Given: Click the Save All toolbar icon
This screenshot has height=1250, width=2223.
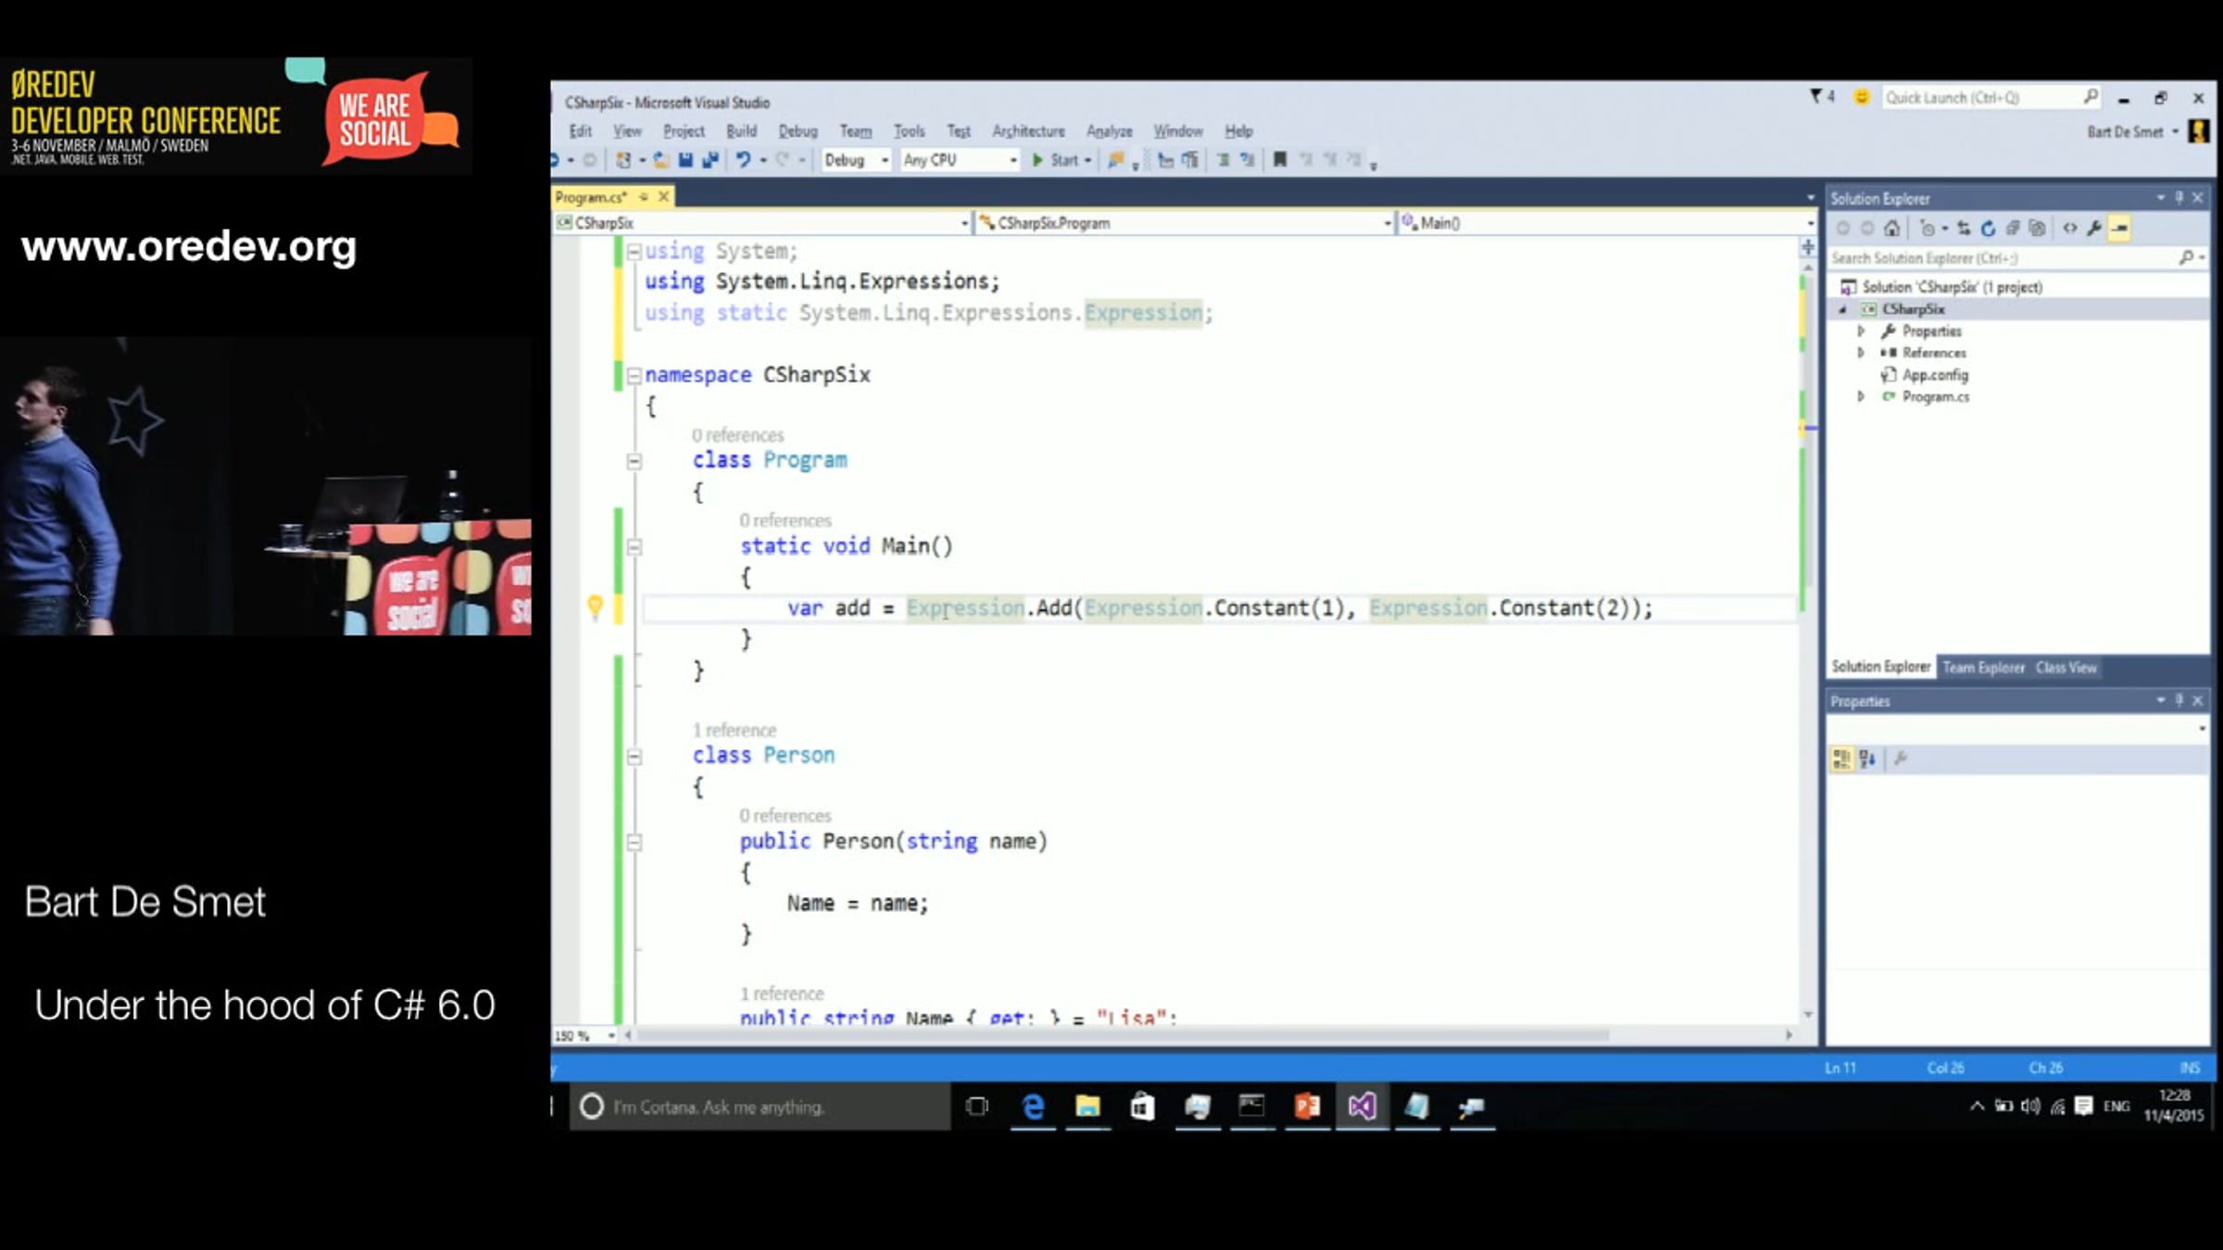Looking at the screenshot, I should [710, 160].
